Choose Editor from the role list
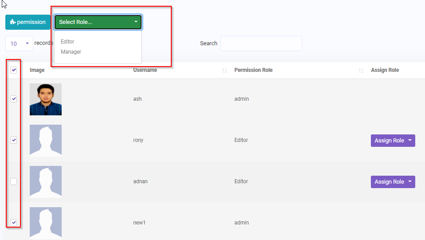This screenshot has height=240, width=425. pos(67,42)
